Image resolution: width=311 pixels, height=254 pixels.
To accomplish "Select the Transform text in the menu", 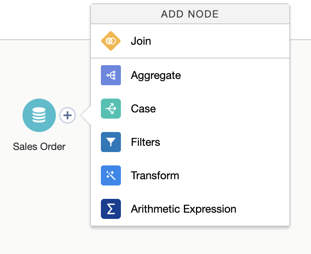I will [155, 175].
